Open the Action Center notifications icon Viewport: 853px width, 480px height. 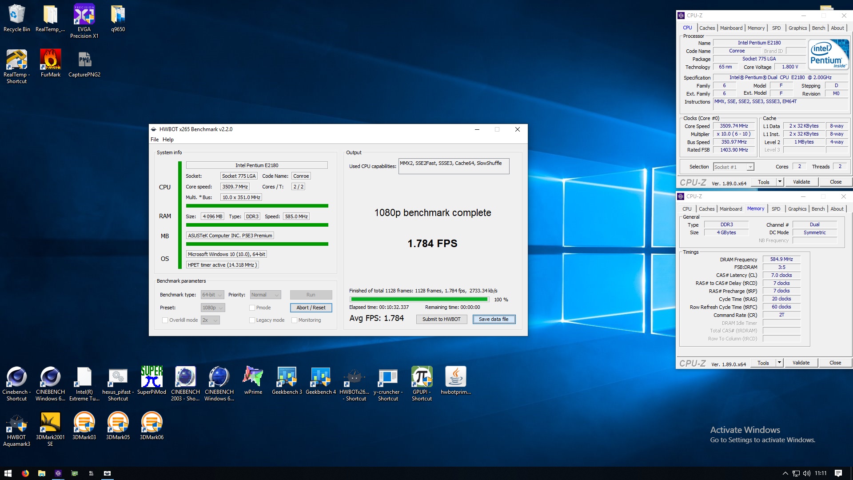(838, 473)
